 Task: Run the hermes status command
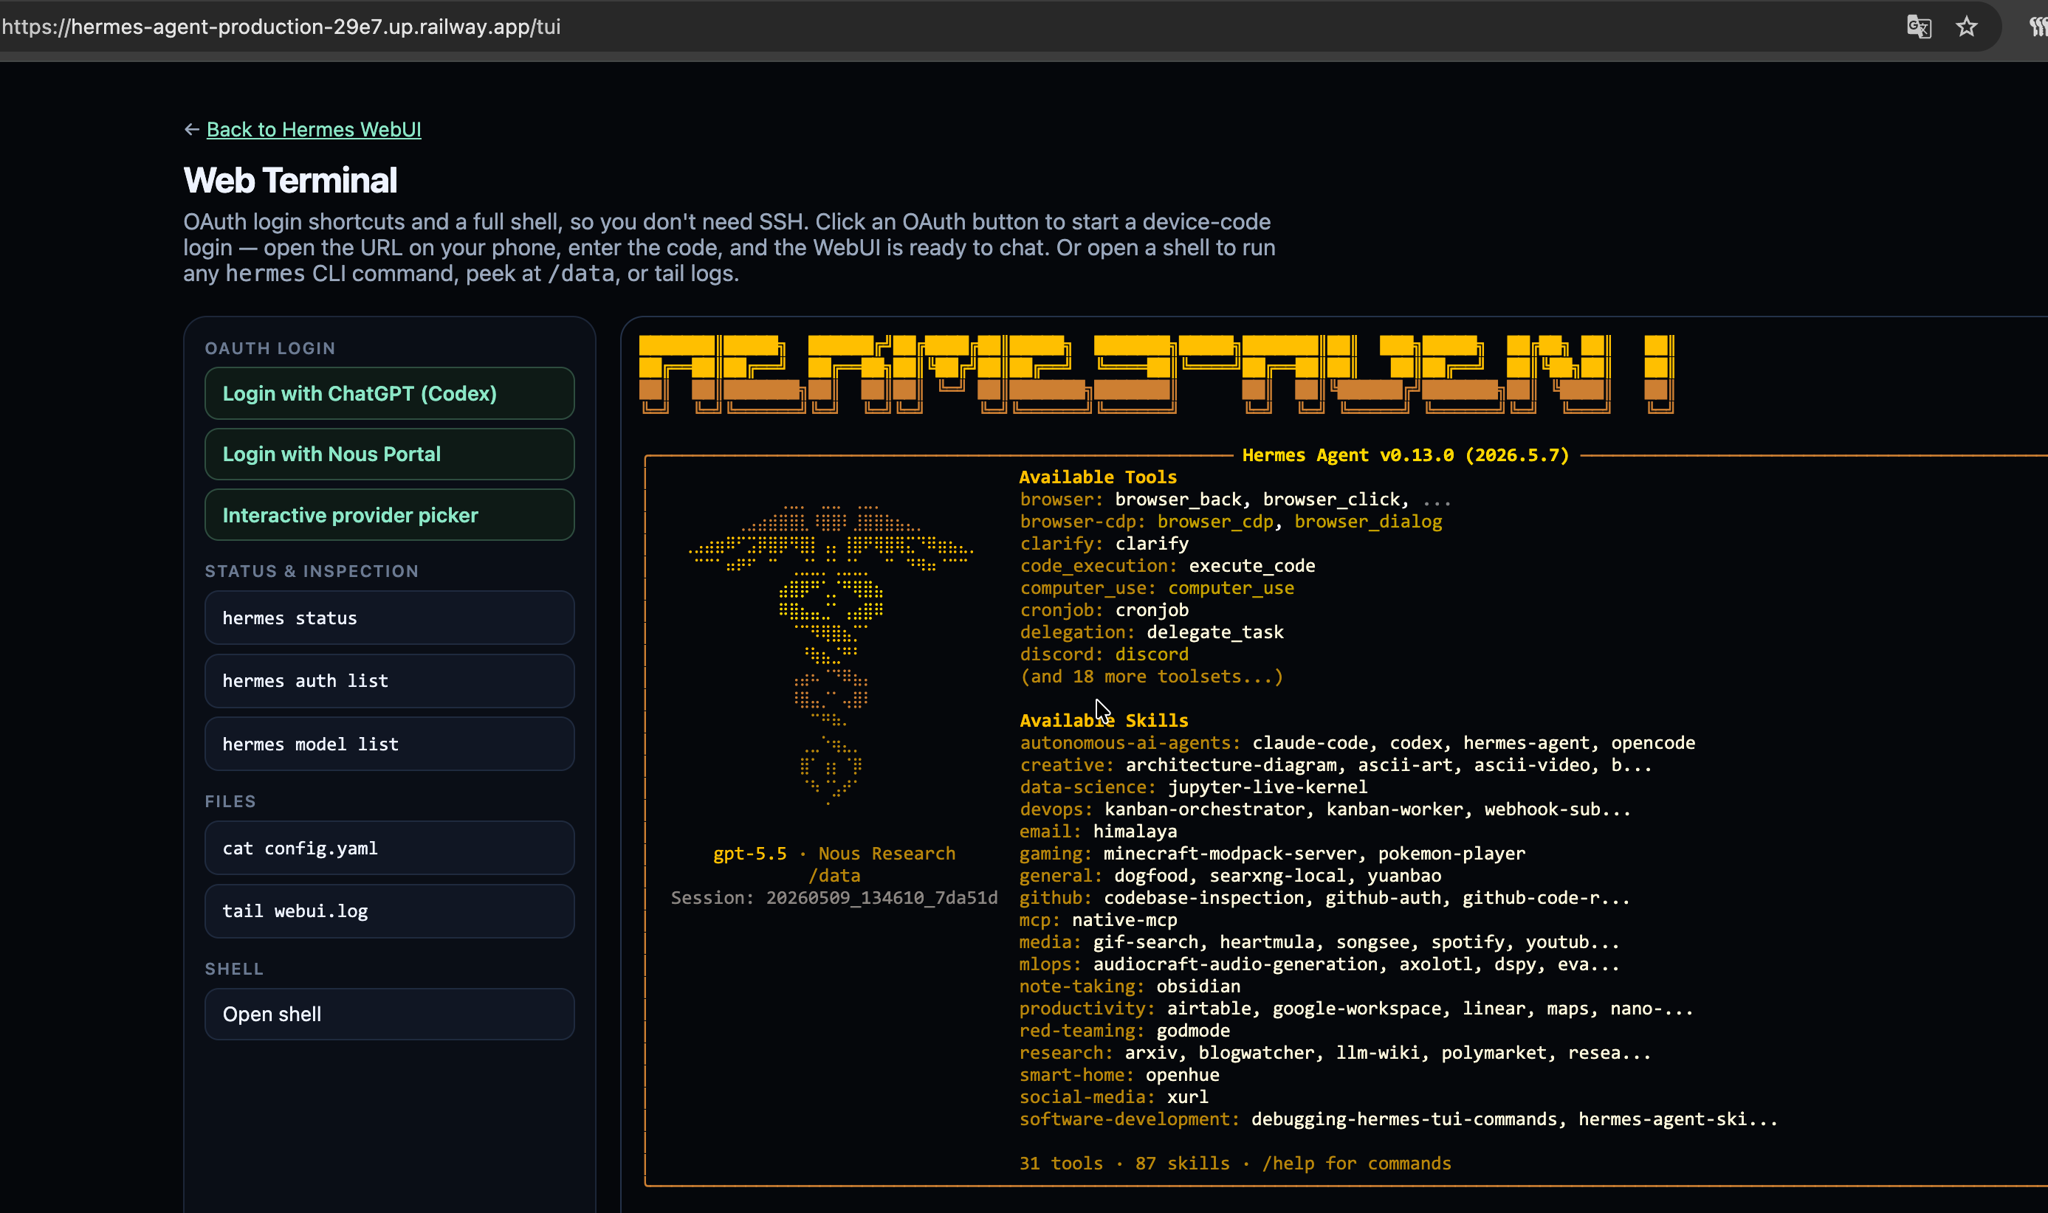point(389,618)
